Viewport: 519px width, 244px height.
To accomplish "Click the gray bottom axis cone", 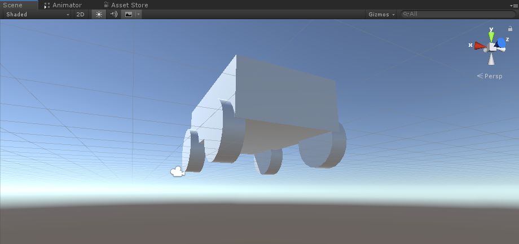I will click(491, 60).
